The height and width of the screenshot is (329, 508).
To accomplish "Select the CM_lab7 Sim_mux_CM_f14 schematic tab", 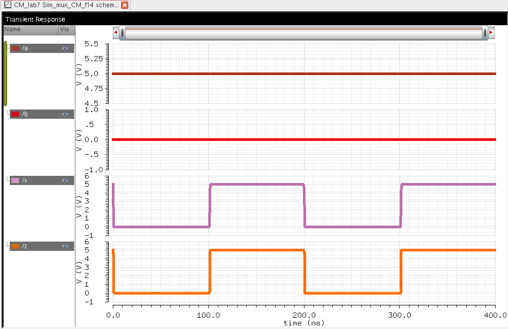I will click(65, 5).
